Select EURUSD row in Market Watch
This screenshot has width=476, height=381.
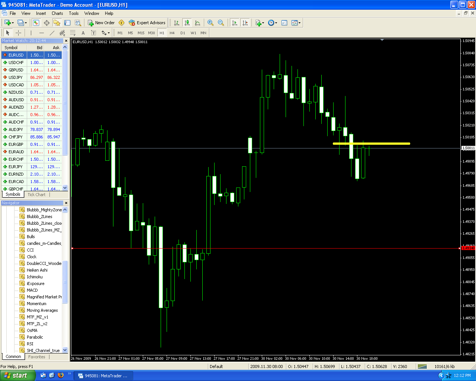tap(32, 55)
